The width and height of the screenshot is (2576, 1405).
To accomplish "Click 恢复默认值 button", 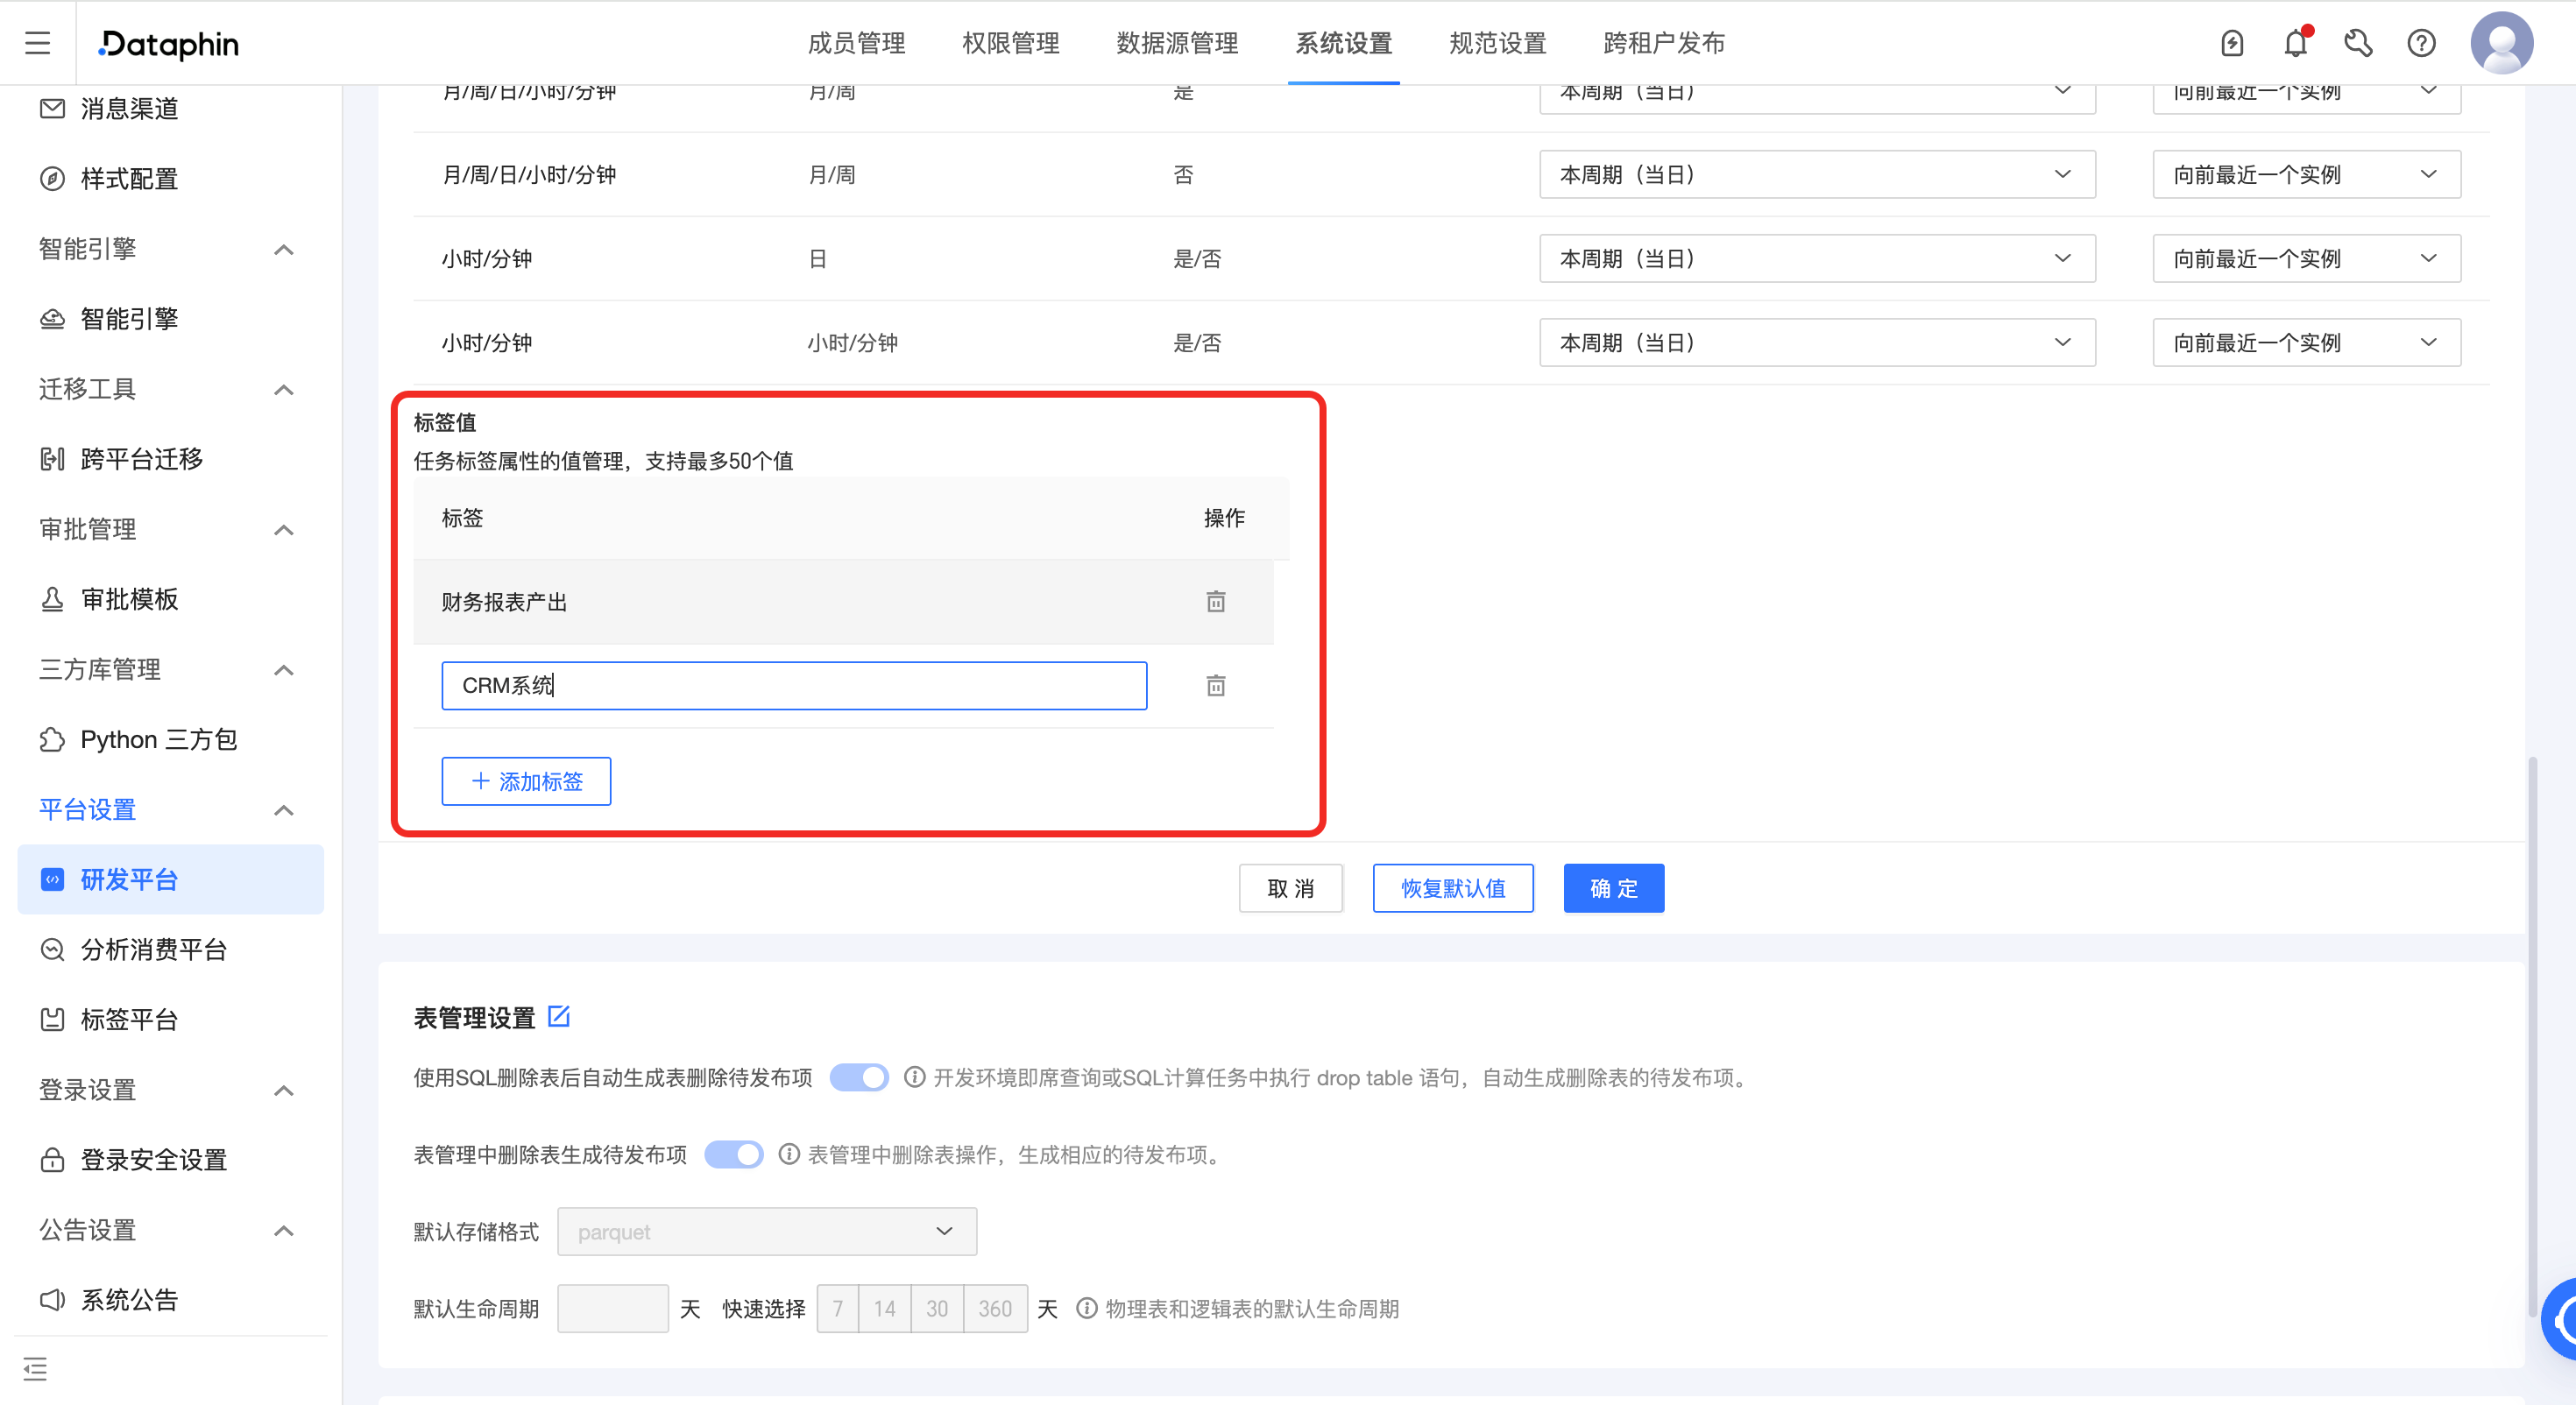I will click(1452, 888).
